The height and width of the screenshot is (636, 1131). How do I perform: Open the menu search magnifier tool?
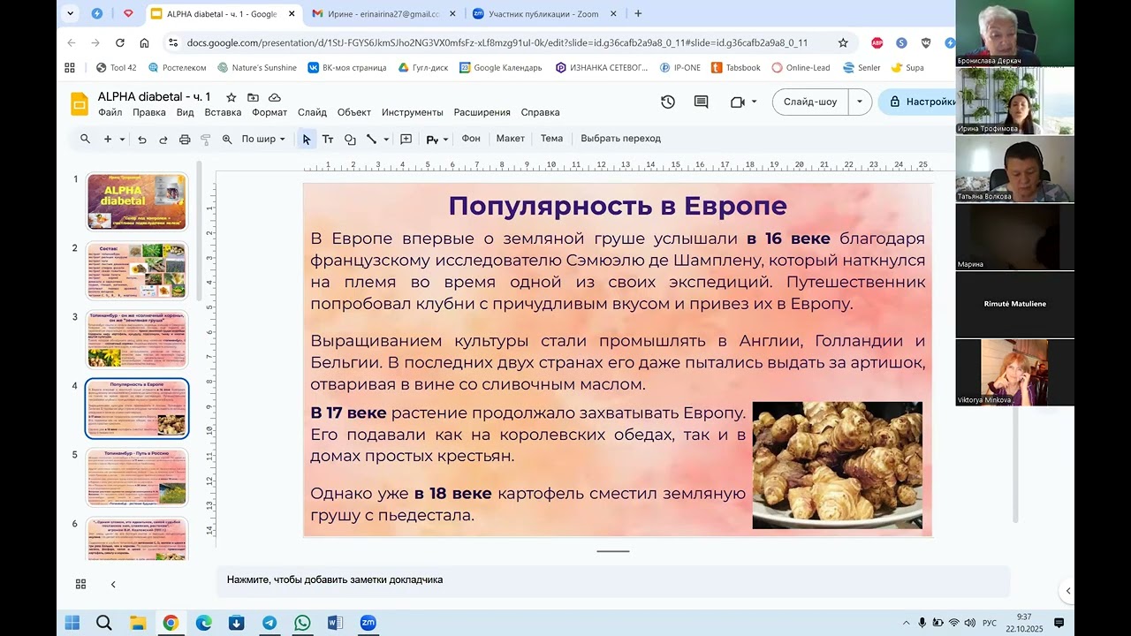[x=85, y=139]
